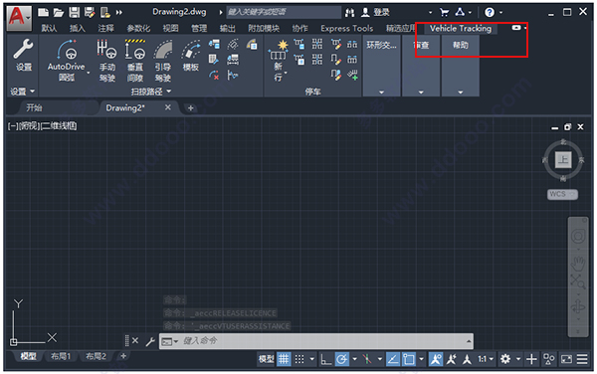Image resolution: width=597 pixels, height=374 pixels.
Task: Add new layout with plus after 布局2
Action: point(123,356)
